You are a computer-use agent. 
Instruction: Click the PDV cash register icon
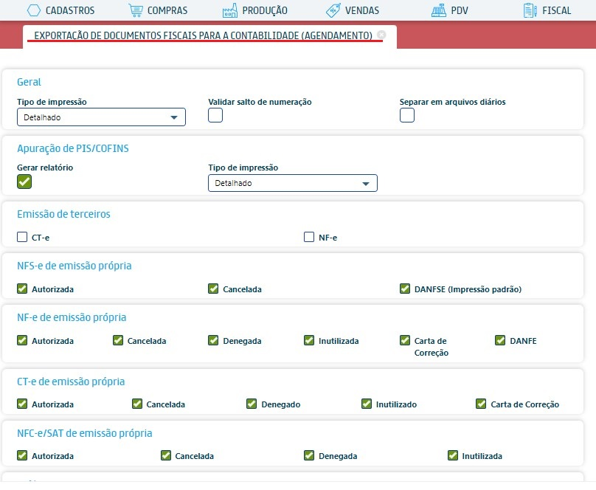(439, 10)
